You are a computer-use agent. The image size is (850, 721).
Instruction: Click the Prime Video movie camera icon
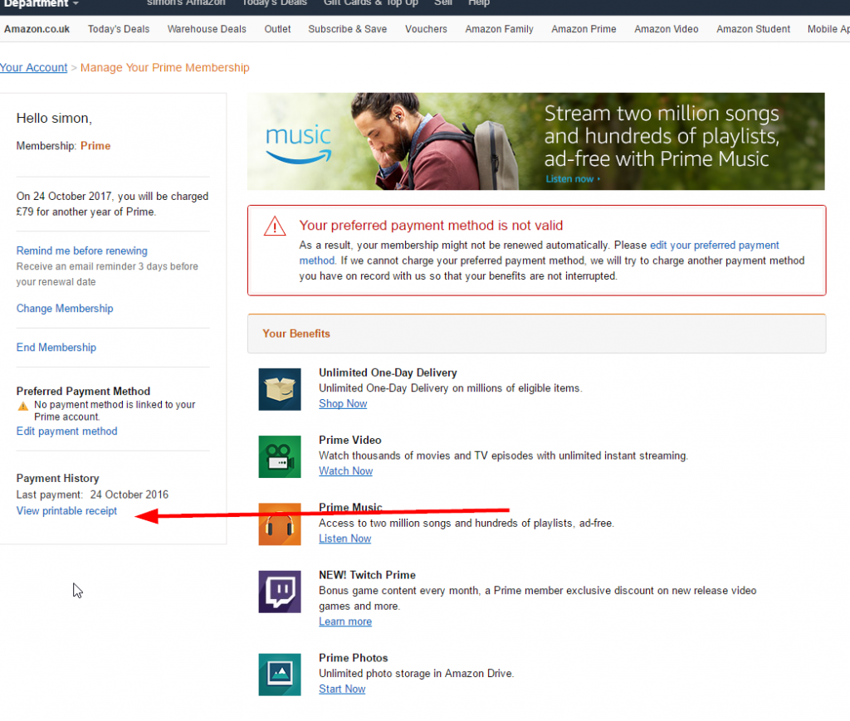(x=280, y=456)
